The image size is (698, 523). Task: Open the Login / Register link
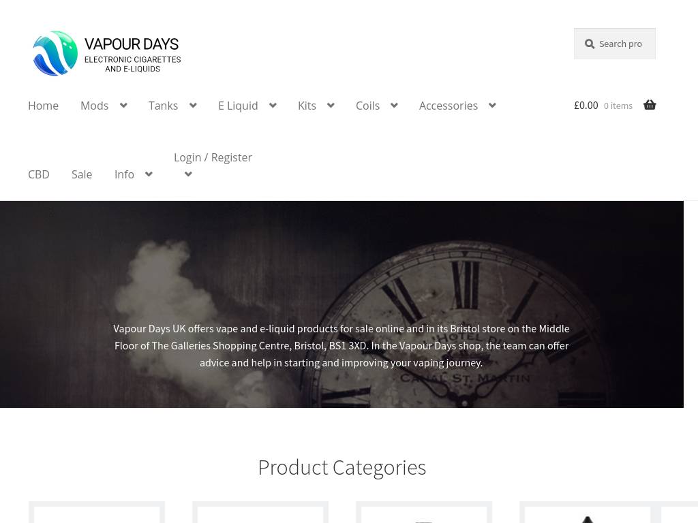213,157
